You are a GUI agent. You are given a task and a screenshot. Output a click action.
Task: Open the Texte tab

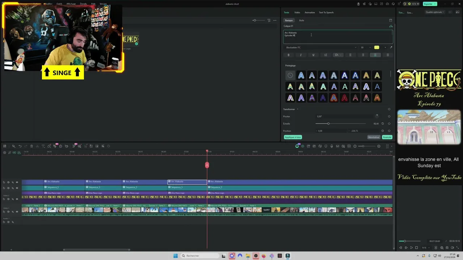pyautogui.click(x=286, y=12)
